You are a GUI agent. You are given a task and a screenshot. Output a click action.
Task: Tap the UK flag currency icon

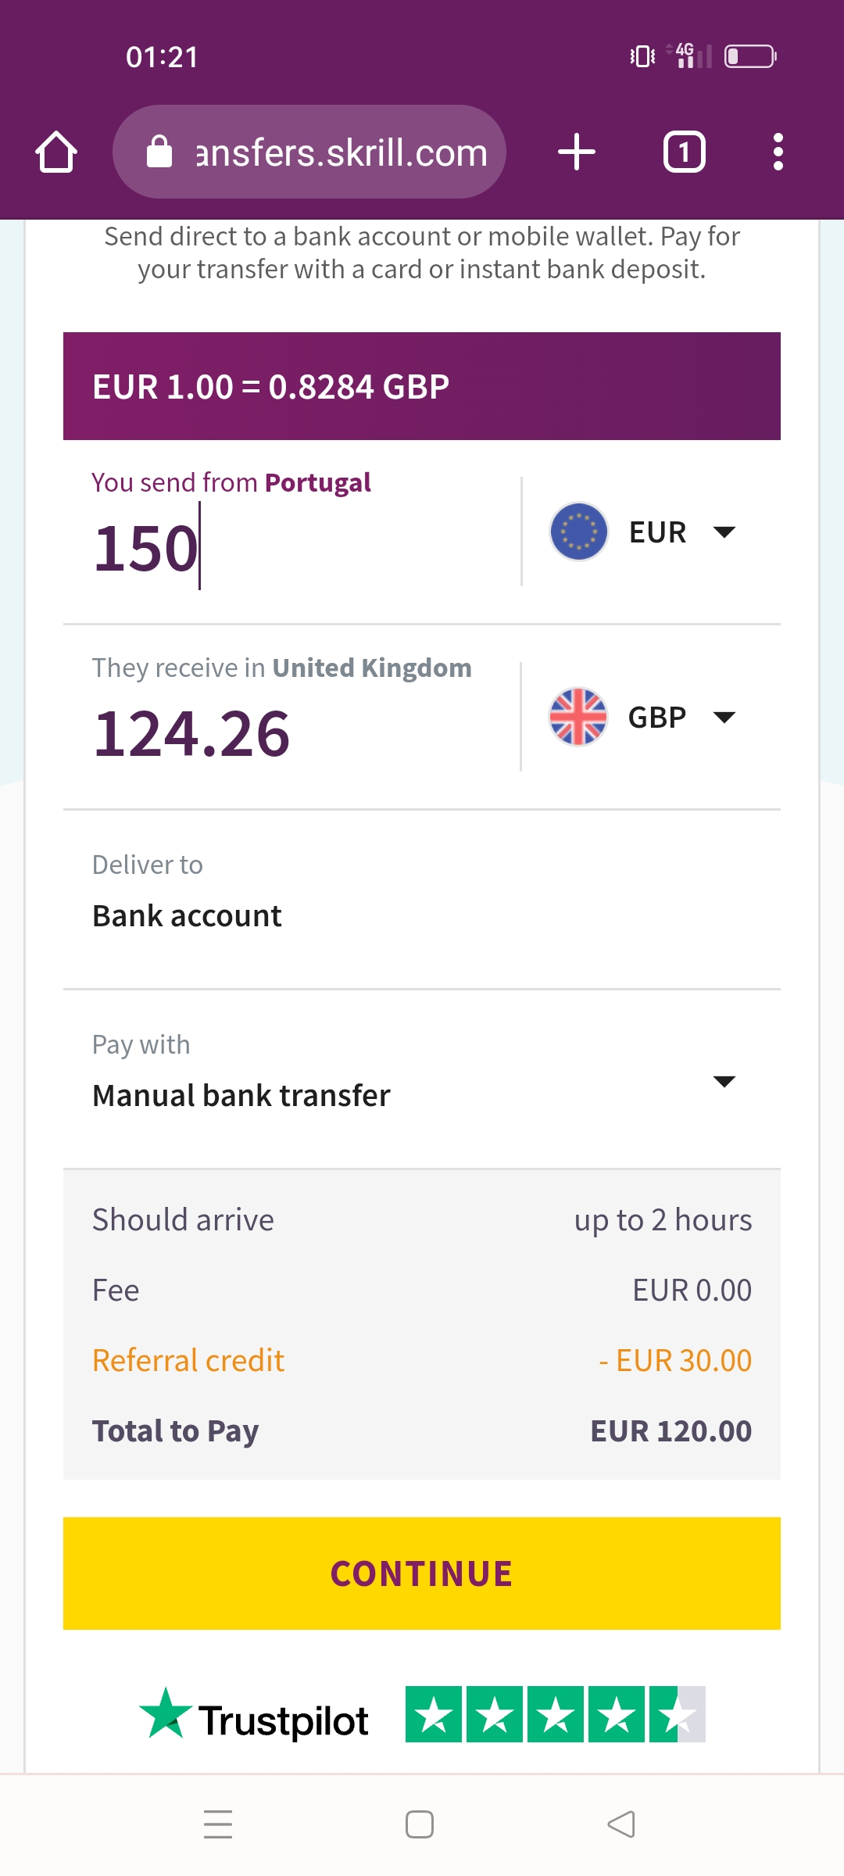click(578, 717)
